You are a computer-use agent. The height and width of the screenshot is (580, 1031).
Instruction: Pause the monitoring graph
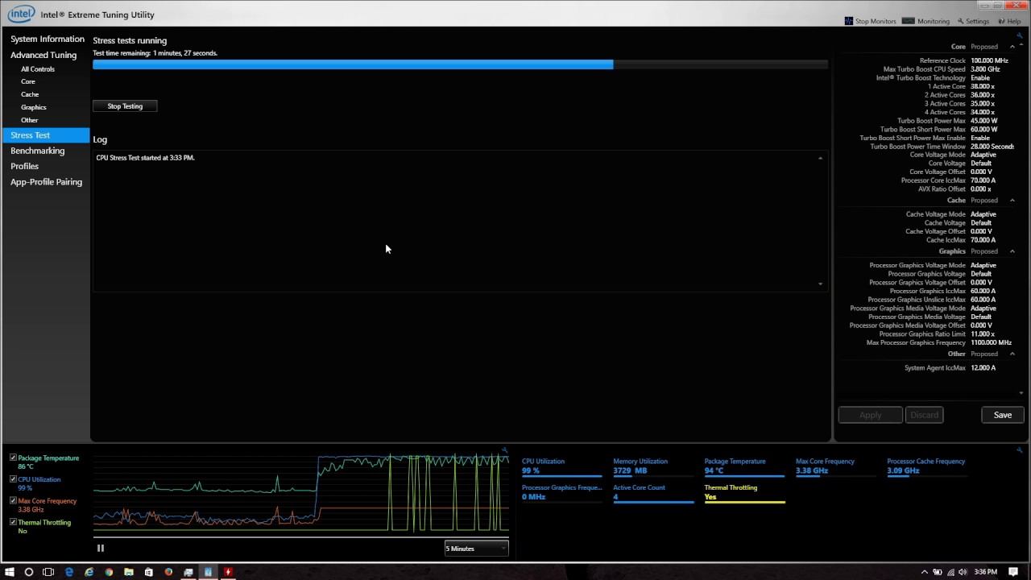[x=101, y=549]
